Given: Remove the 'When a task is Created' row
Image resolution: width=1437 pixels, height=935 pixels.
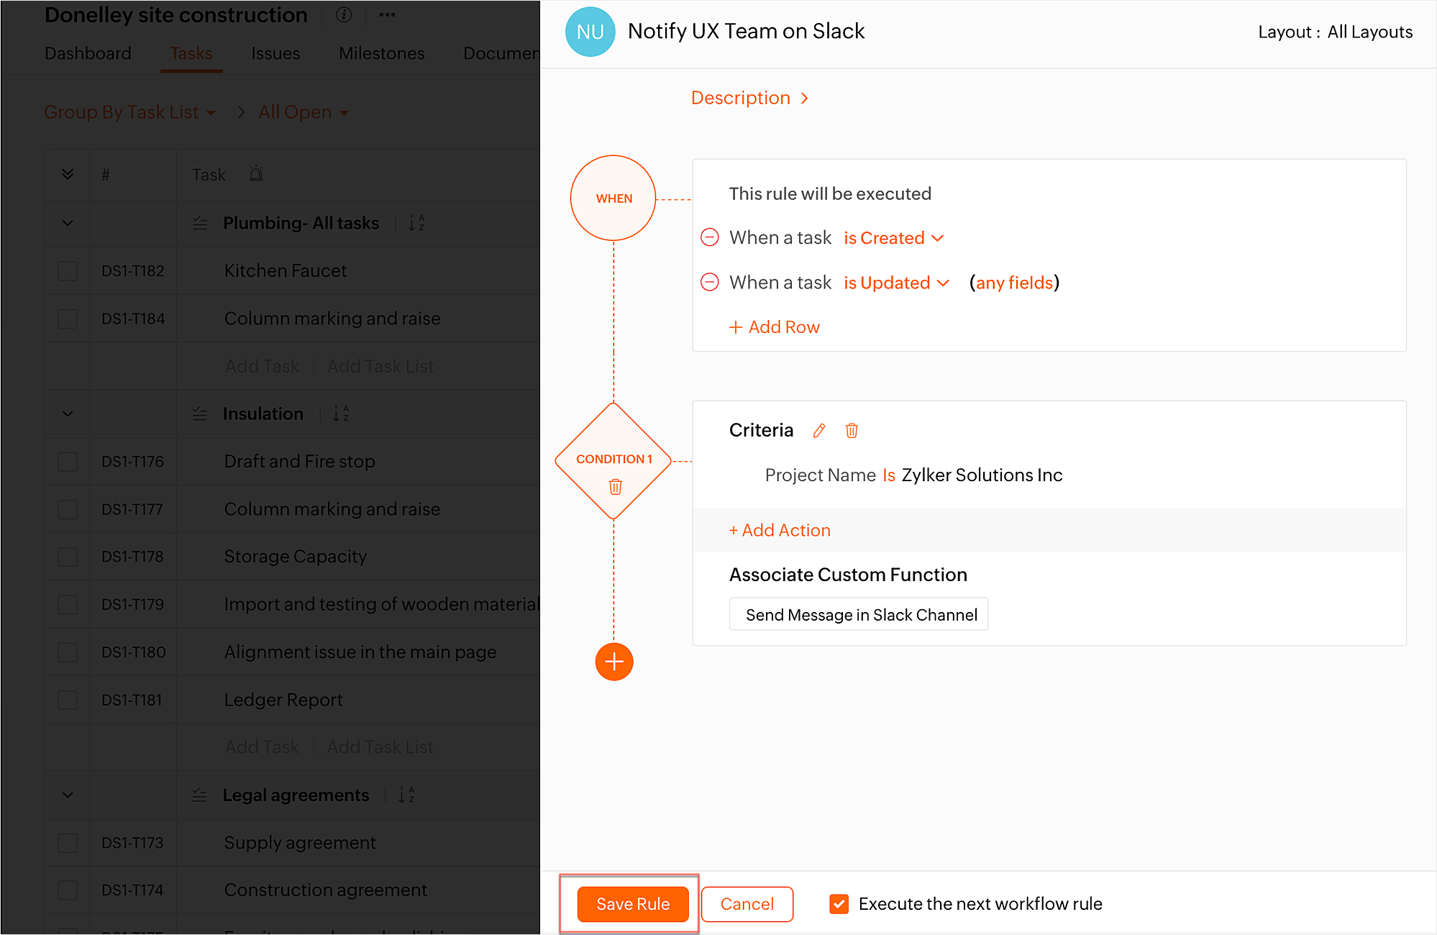Looking at the screenshot, I should [710, 237].
